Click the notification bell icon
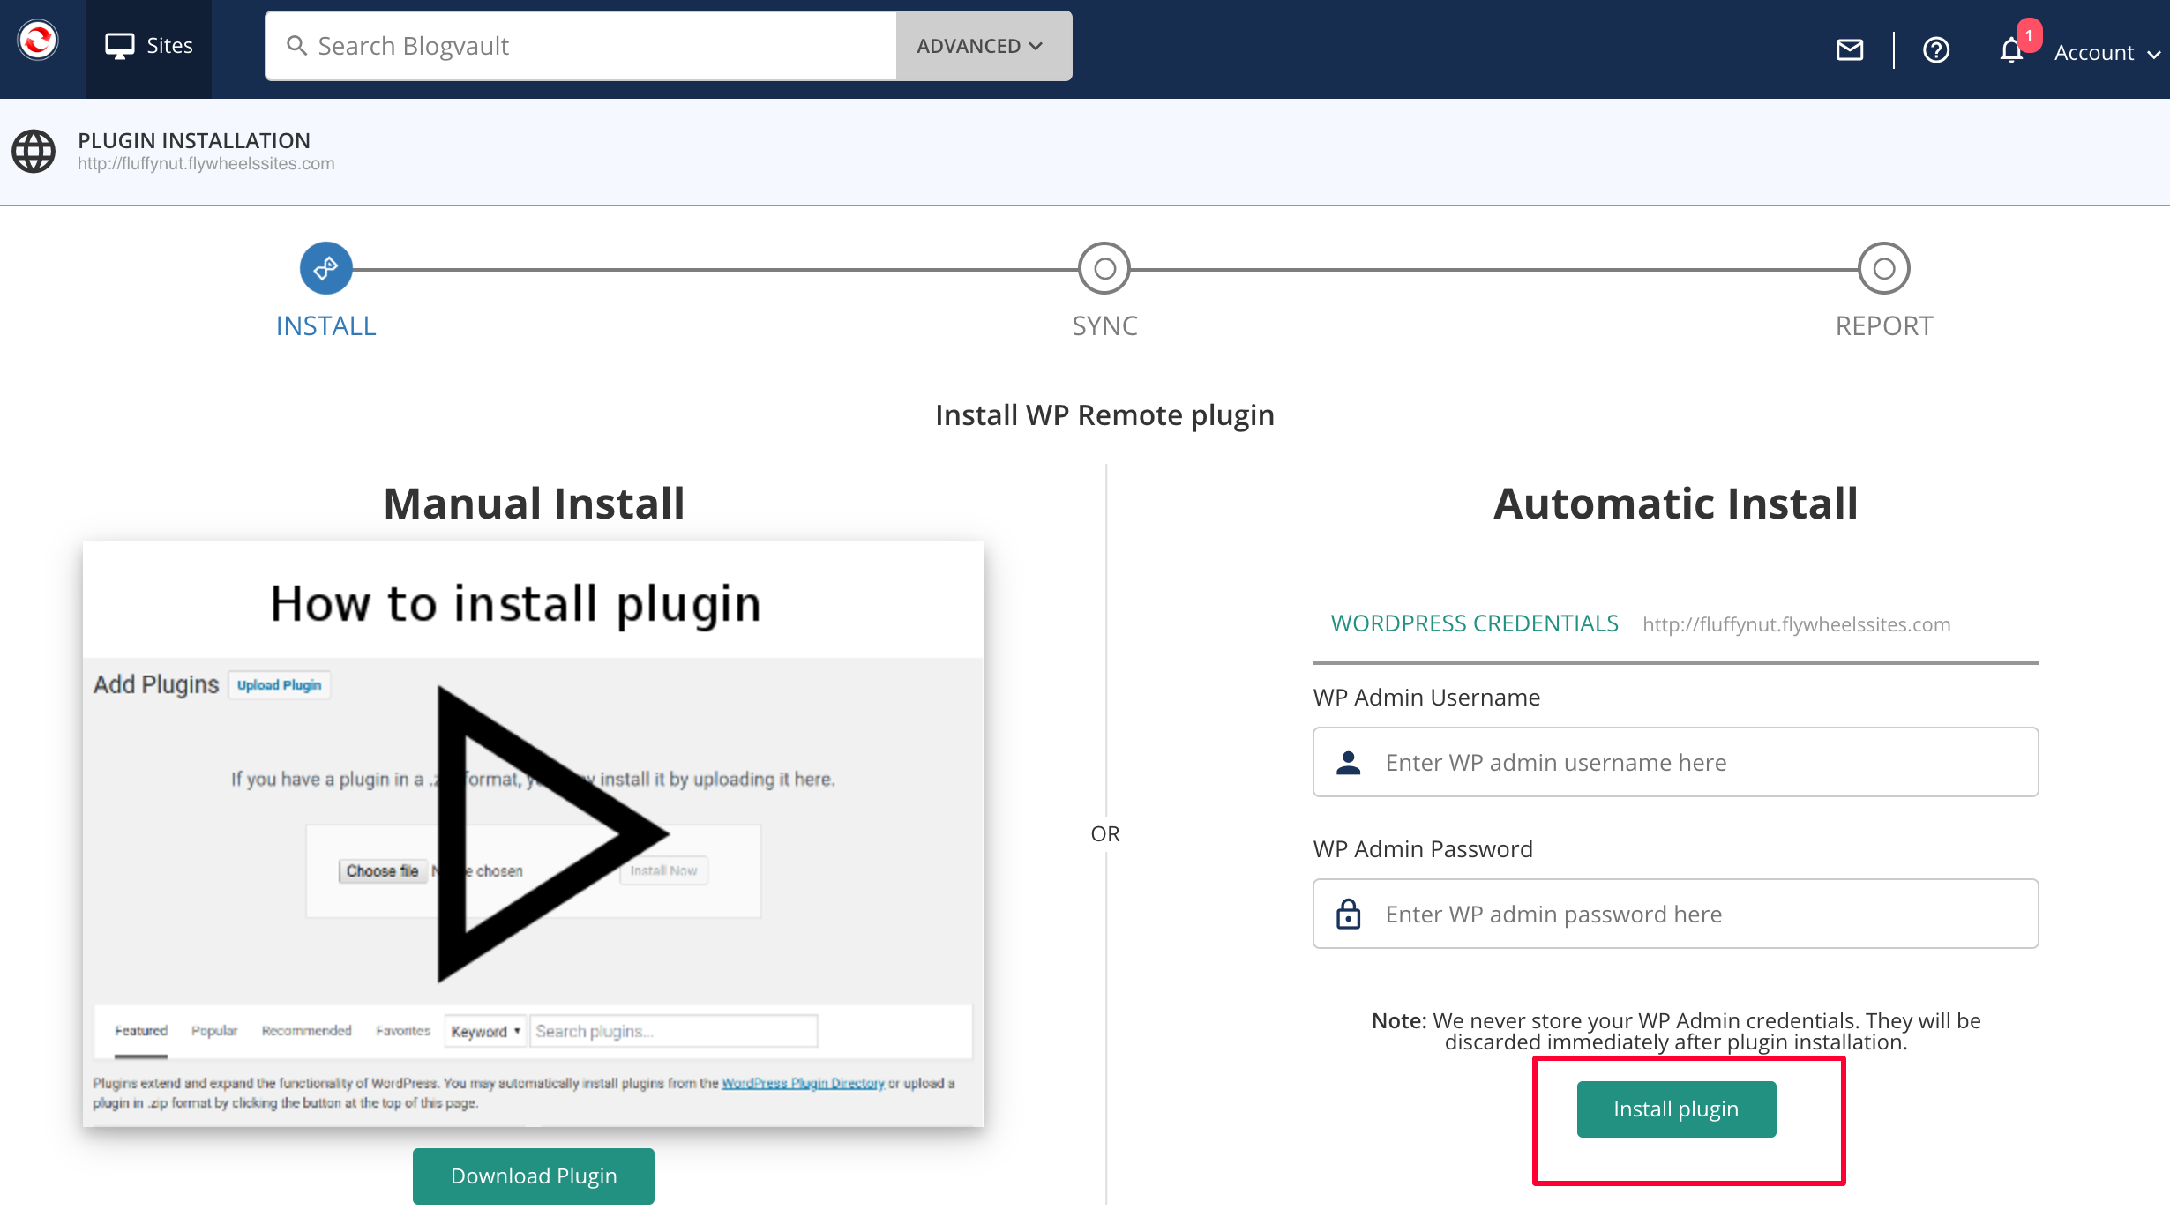 pyautogui.click(x=2011, y=50)
